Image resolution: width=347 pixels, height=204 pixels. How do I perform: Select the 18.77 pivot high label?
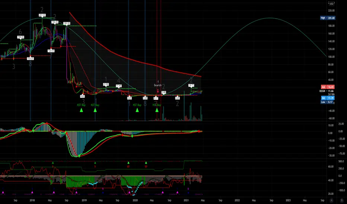click(x=191, y=85)
